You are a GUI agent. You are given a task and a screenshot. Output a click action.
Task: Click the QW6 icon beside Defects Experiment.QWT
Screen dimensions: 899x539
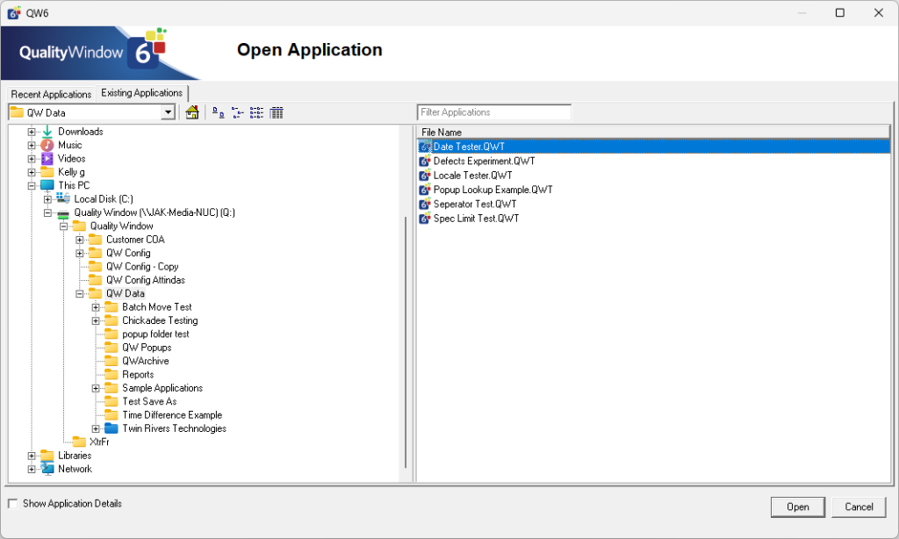coord(424,161)
